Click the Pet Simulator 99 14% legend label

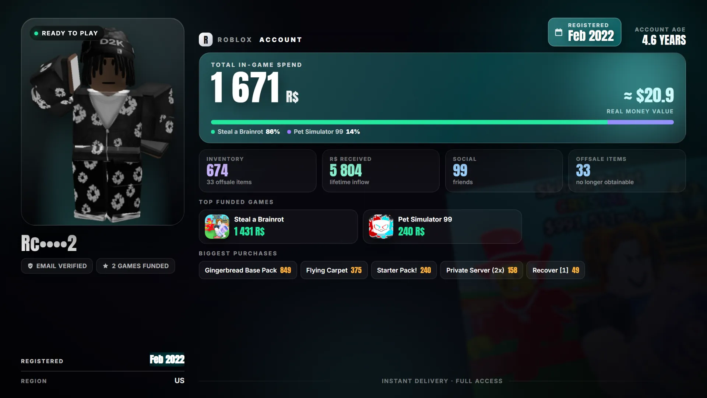(x=327, y=132)
